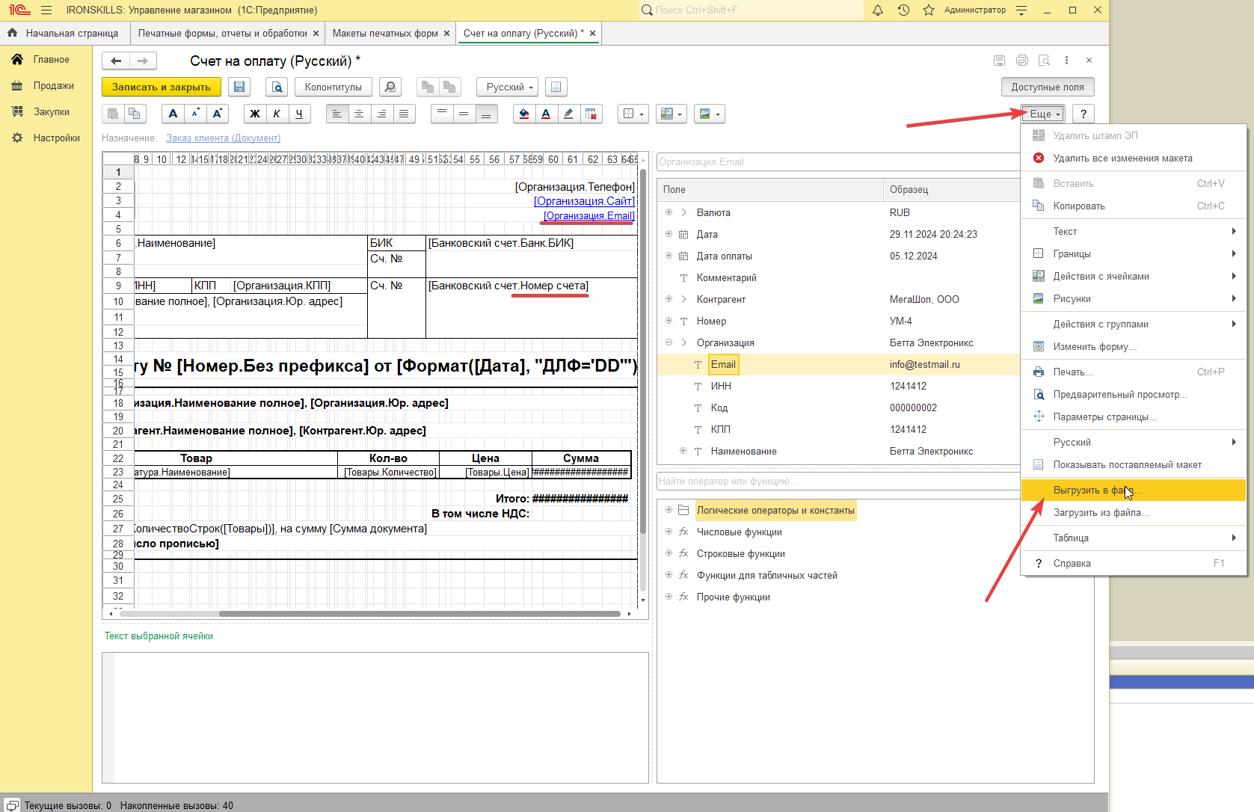Click 'Записать и закрыть' button

click(x=162, y=87)
